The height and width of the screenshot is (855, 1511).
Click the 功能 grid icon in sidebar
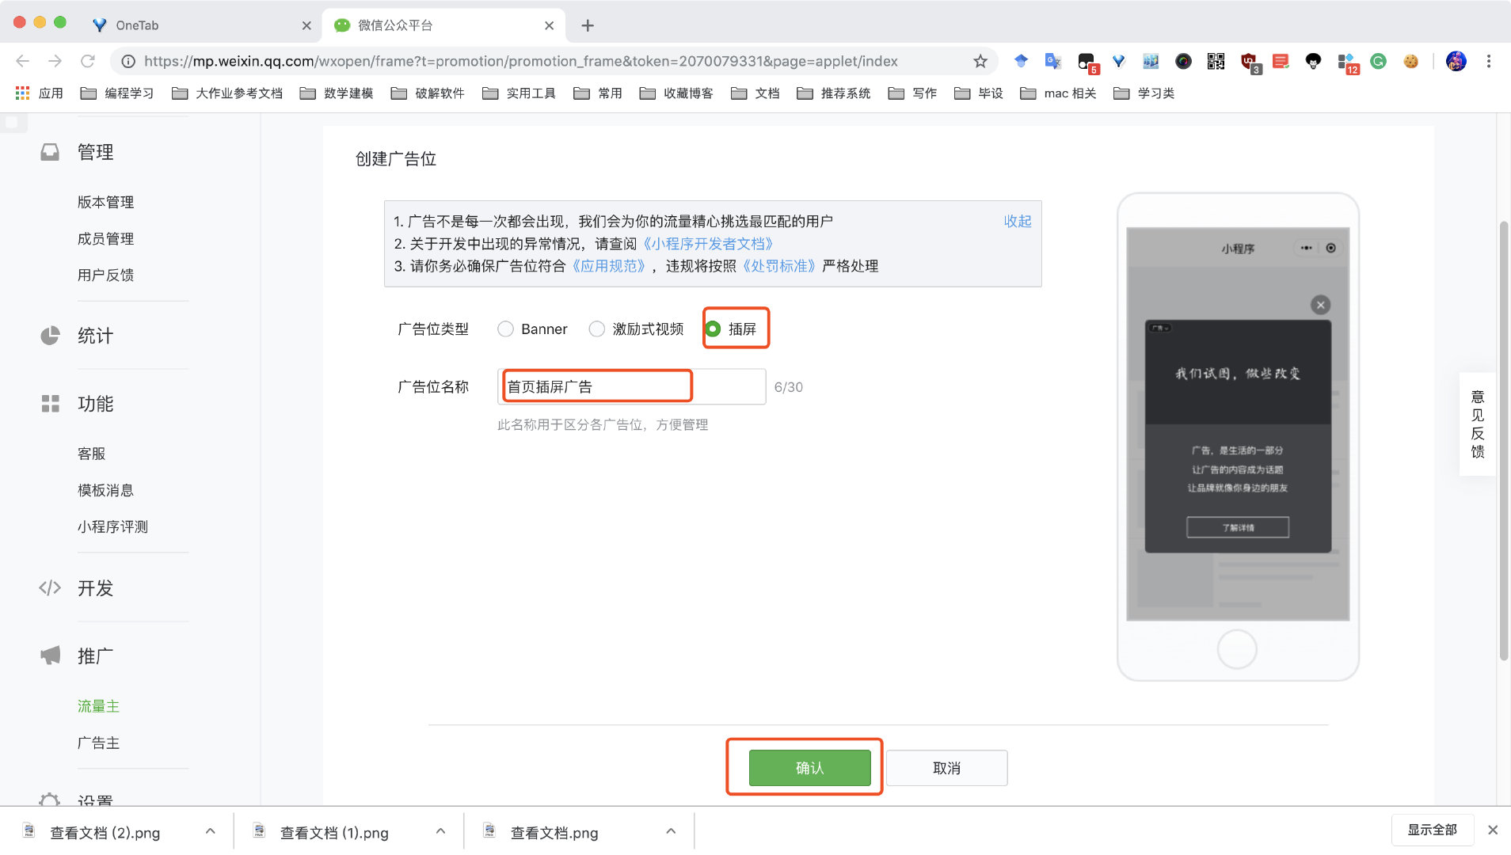50,404
